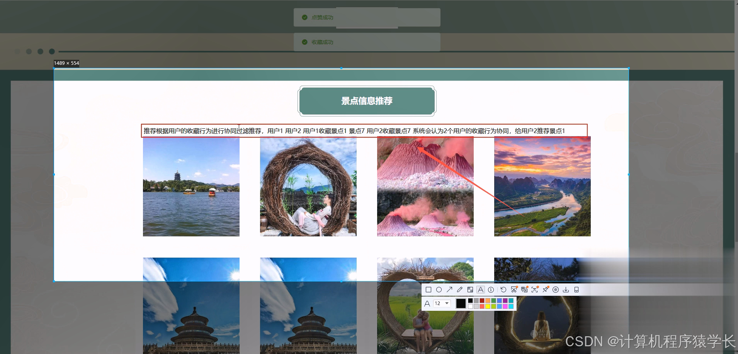Open the pink volcano scenic photo
The image size is (738, 354).
(425, 187)
